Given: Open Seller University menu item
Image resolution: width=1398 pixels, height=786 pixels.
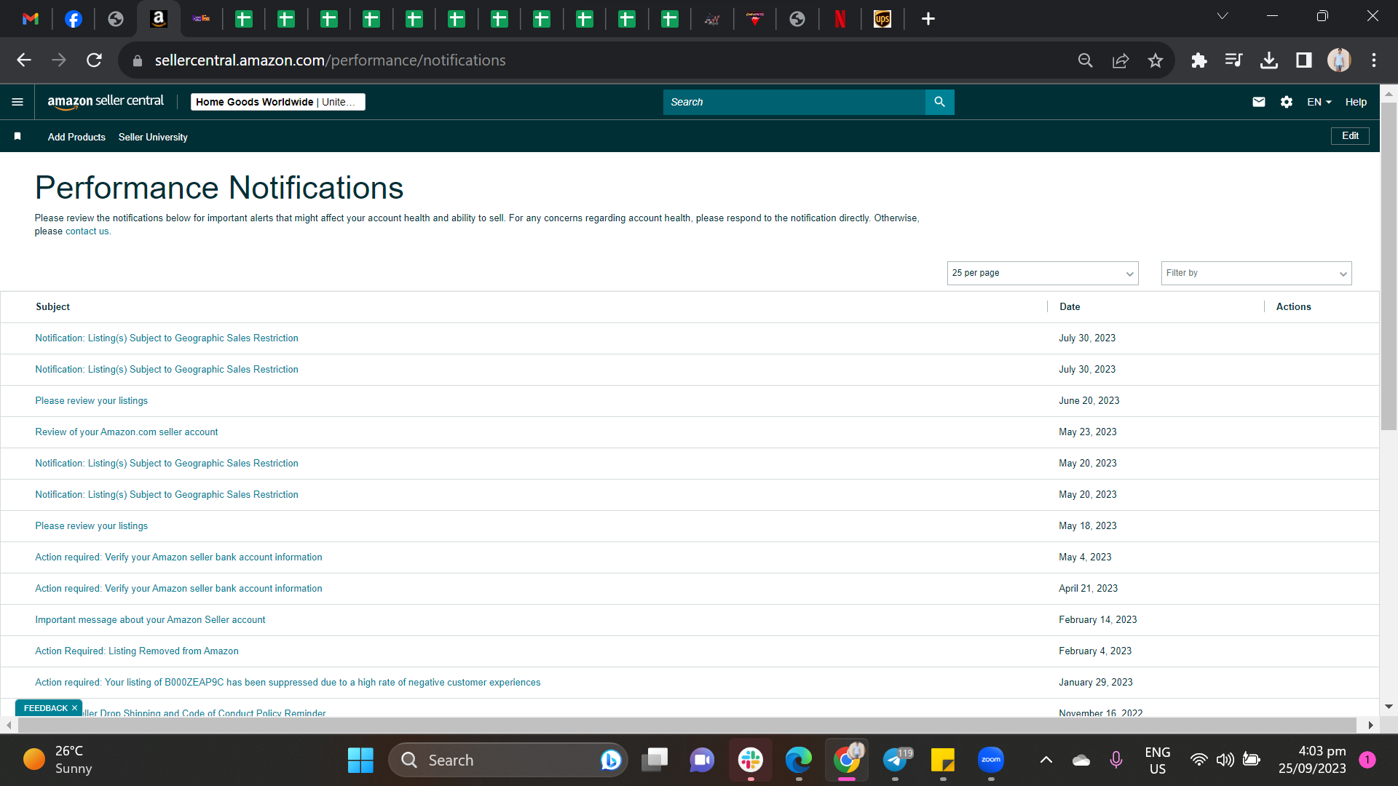Looking at the screenshot, I should (x=153, y=137).
